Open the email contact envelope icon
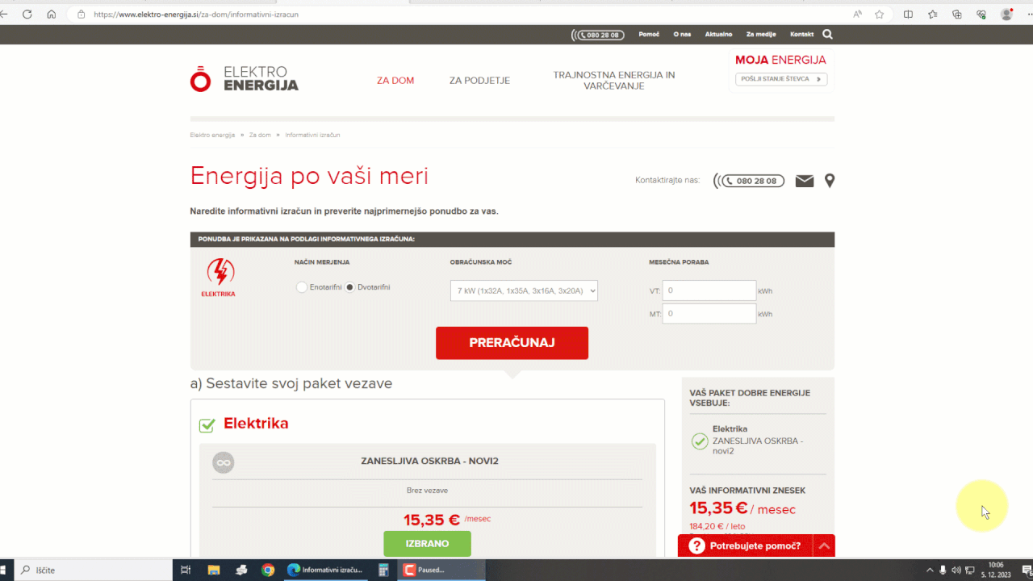The width and height of the screenshot is (1033, 581). 804,181
